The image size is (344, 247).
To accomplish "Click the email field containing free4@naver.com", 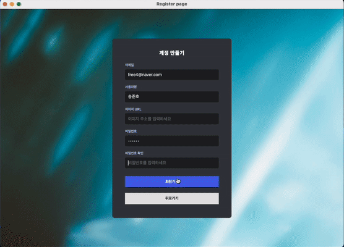I will [172, 75].
